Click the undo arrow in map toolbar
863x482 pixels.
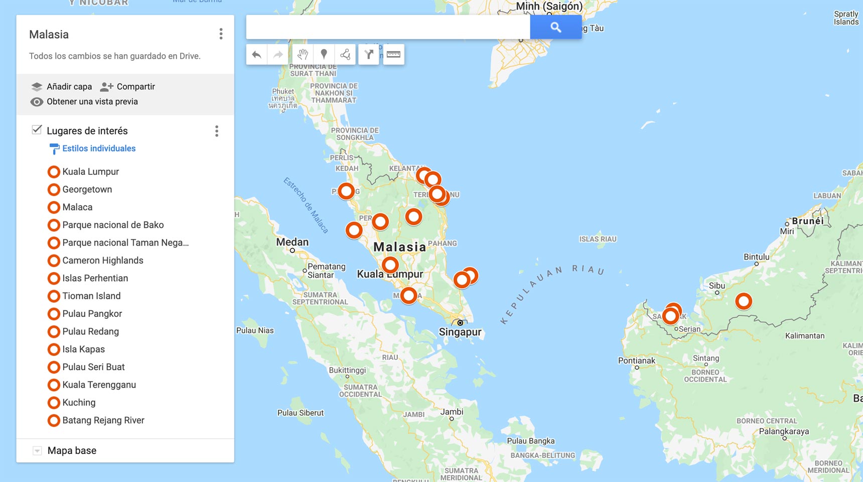point(257,55)
